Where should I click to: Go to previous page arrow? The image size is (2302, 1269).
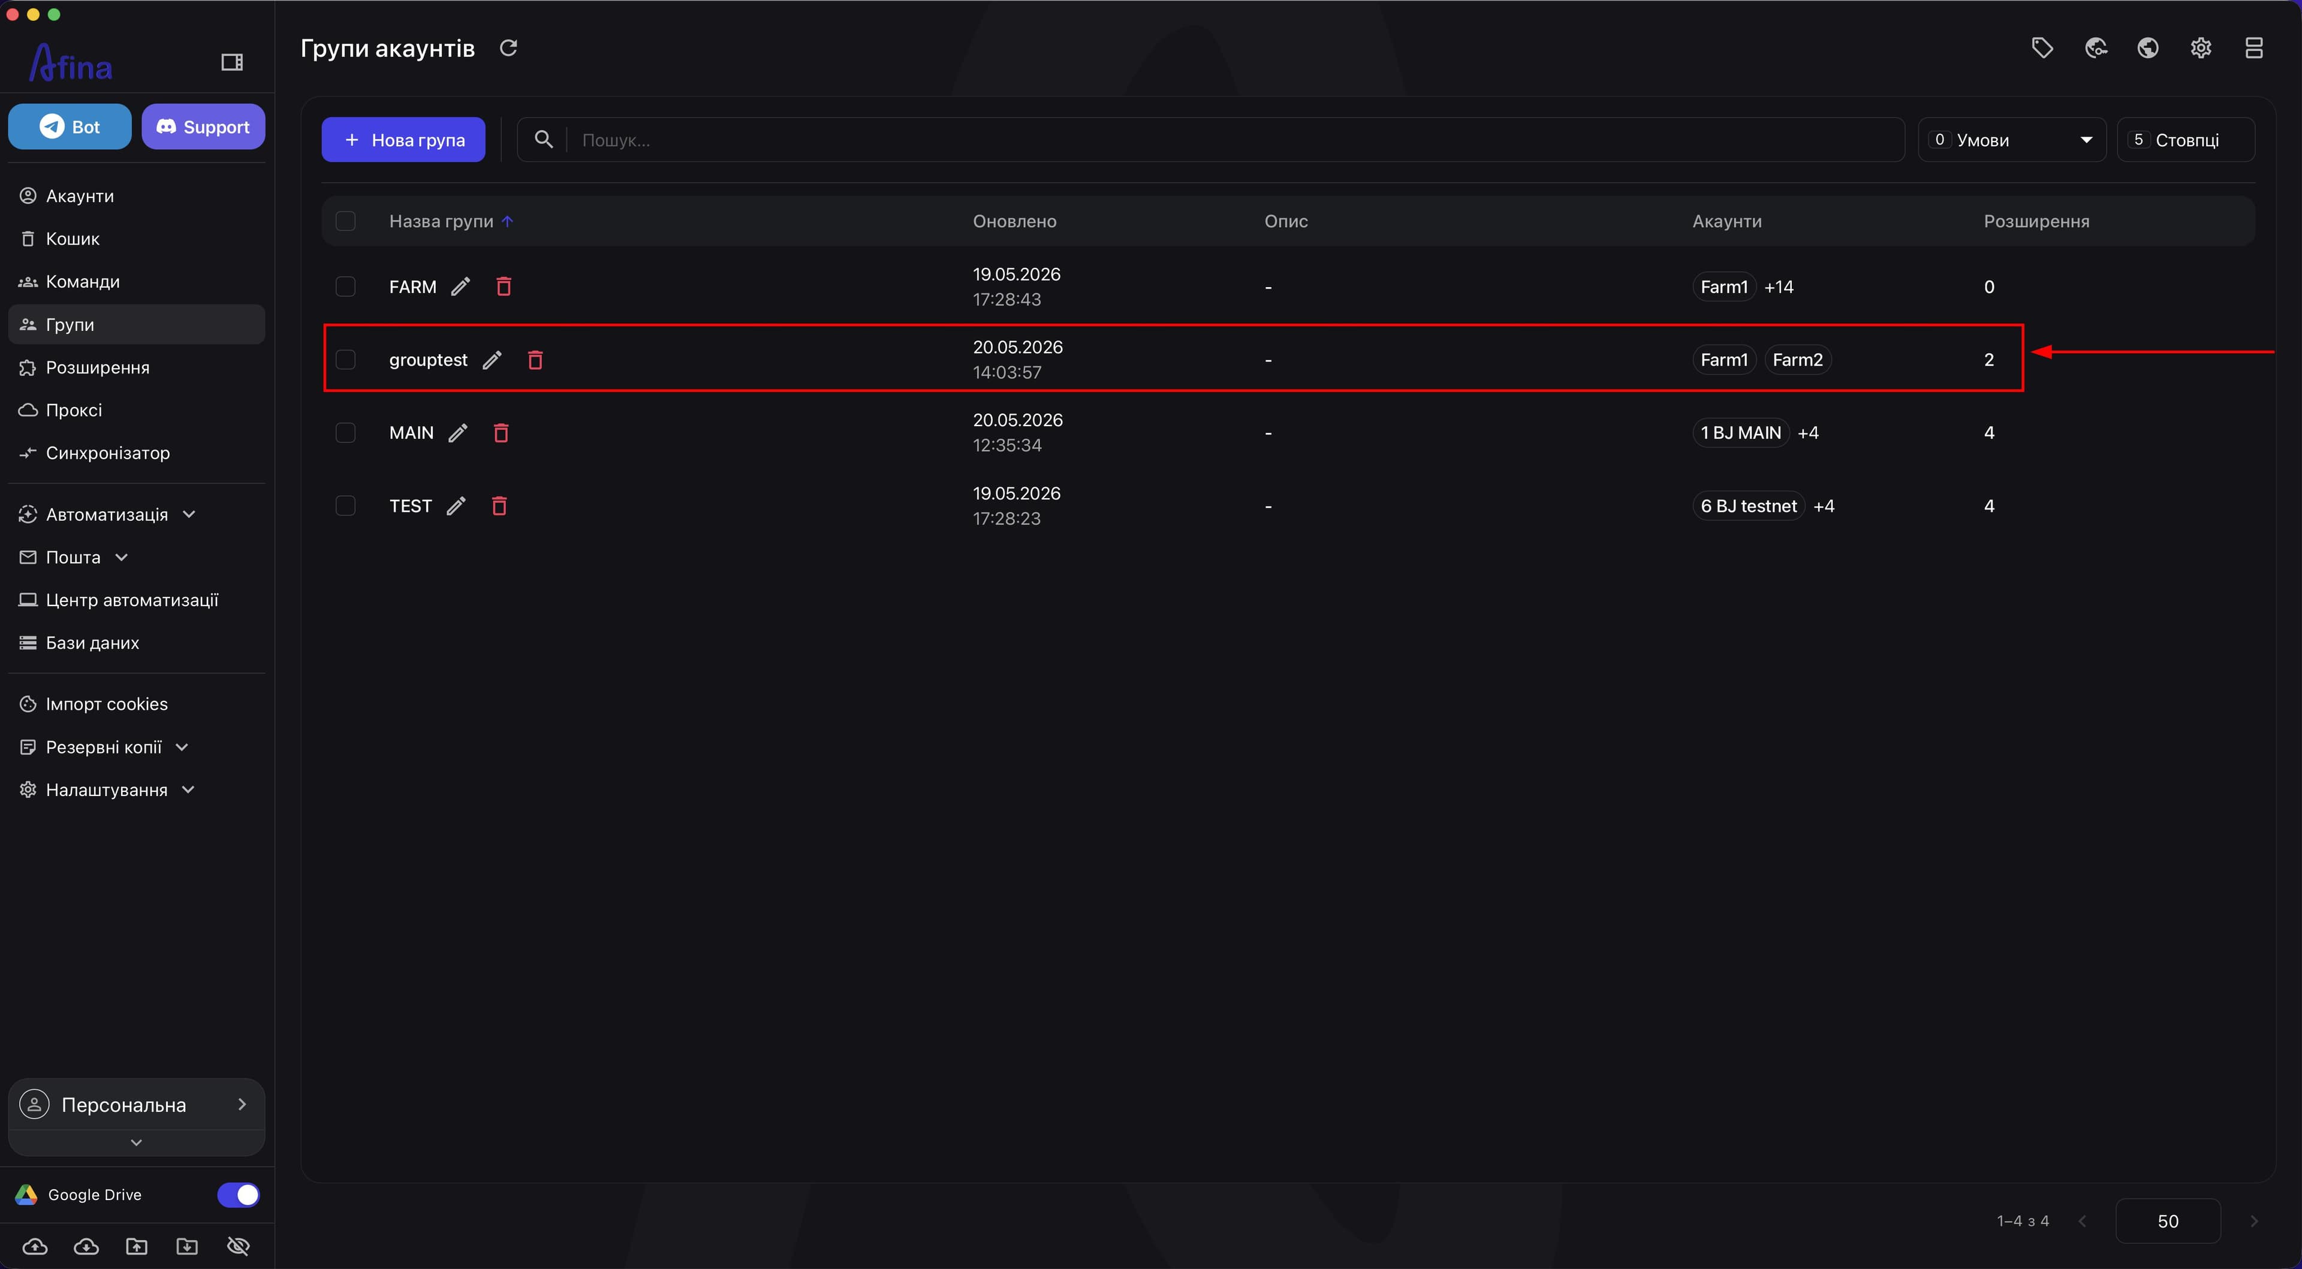[x=2082, y=1222]
